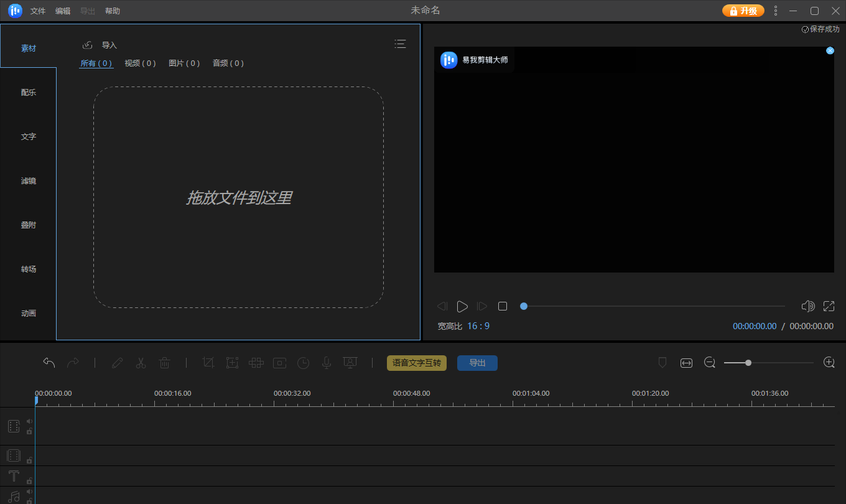Undo the last action with the undo arrow

[49, 363]
